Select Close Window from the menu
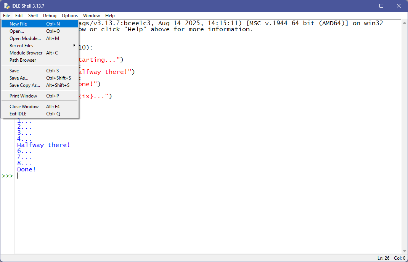Screen dimensions: 408x262 (24, 107)
